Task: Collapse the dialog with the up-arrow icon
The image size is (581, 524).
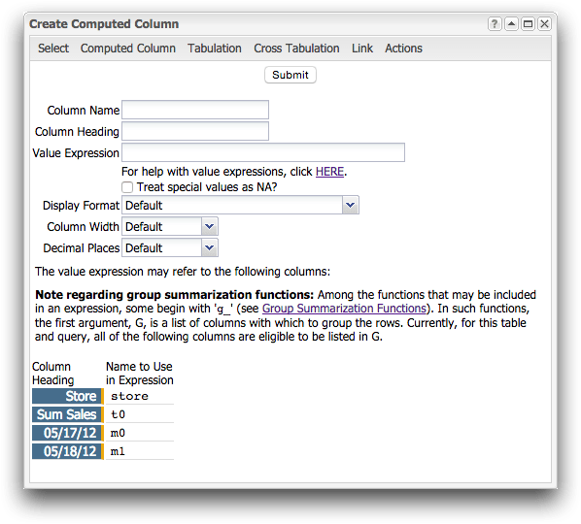Action: (511, 24)
